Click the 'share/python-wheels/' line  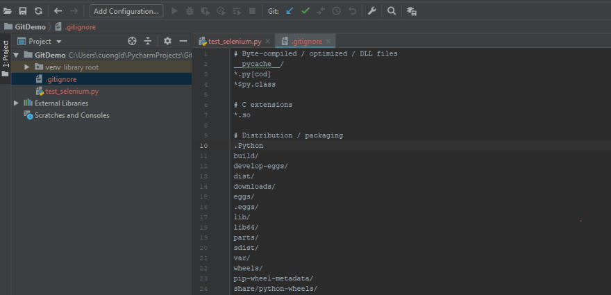(x=276, y=289)
